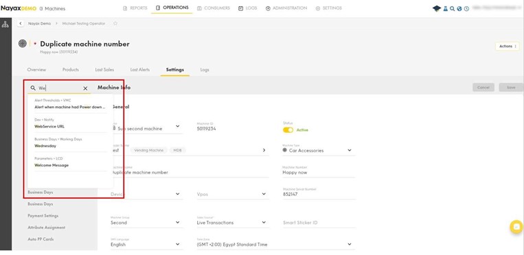Click the back arrow in breadcrumb bar
This screenshot has width=524, height=255.
21,23
